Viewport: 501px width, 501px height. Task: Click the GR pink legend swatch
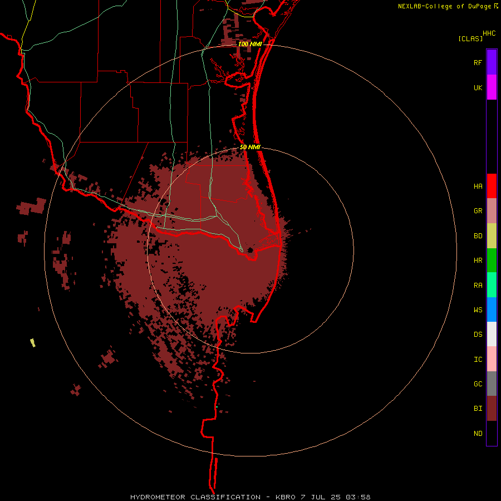pyautogui.click(x=492, y=211)
